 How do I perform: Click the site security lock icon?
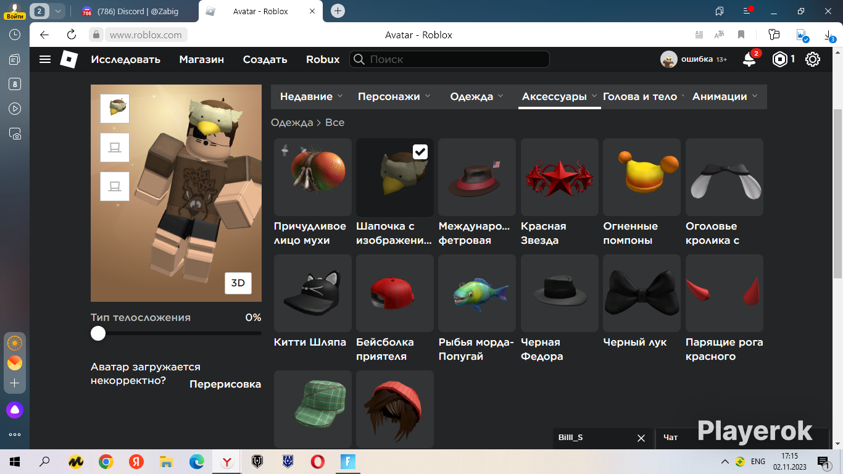pos(96,35)
